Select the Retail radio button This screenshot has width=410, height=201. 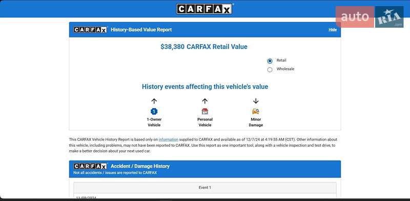coord(270,61)
